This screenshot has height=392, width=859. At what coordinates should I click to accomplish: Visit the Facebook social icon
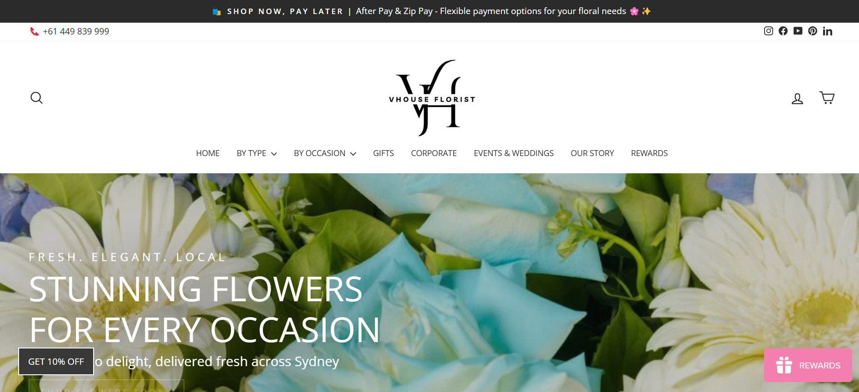[x=783, y=31]
